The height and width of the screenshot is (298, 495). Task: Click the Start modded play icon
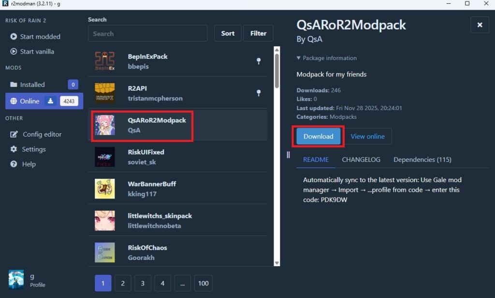pyautogui.click(x=13, y=37)
